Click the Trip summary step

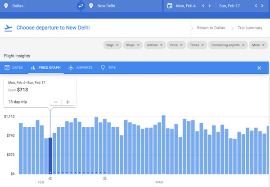point(251,28)
